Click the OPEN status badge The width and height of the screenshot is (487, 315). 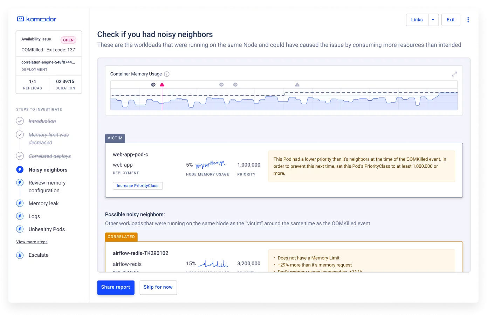[x=68, y=40]
